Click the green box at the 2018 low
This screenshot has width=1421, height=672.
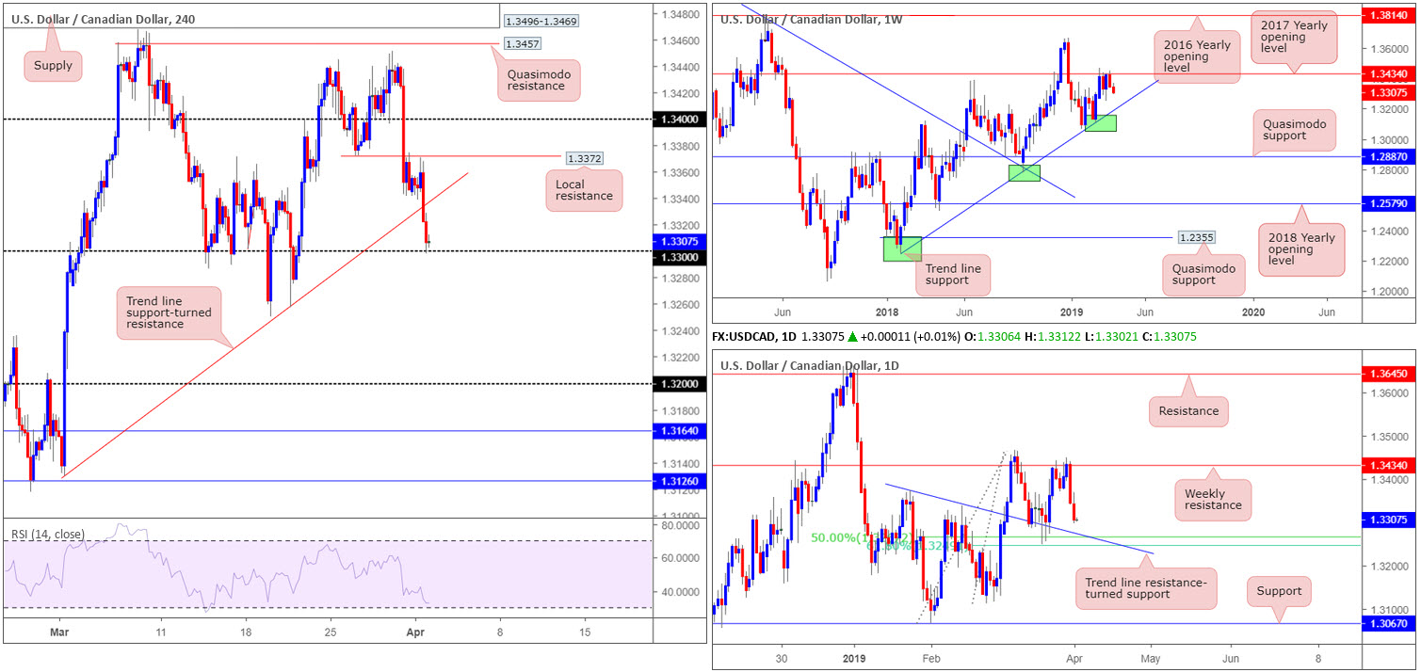point(902,248)
